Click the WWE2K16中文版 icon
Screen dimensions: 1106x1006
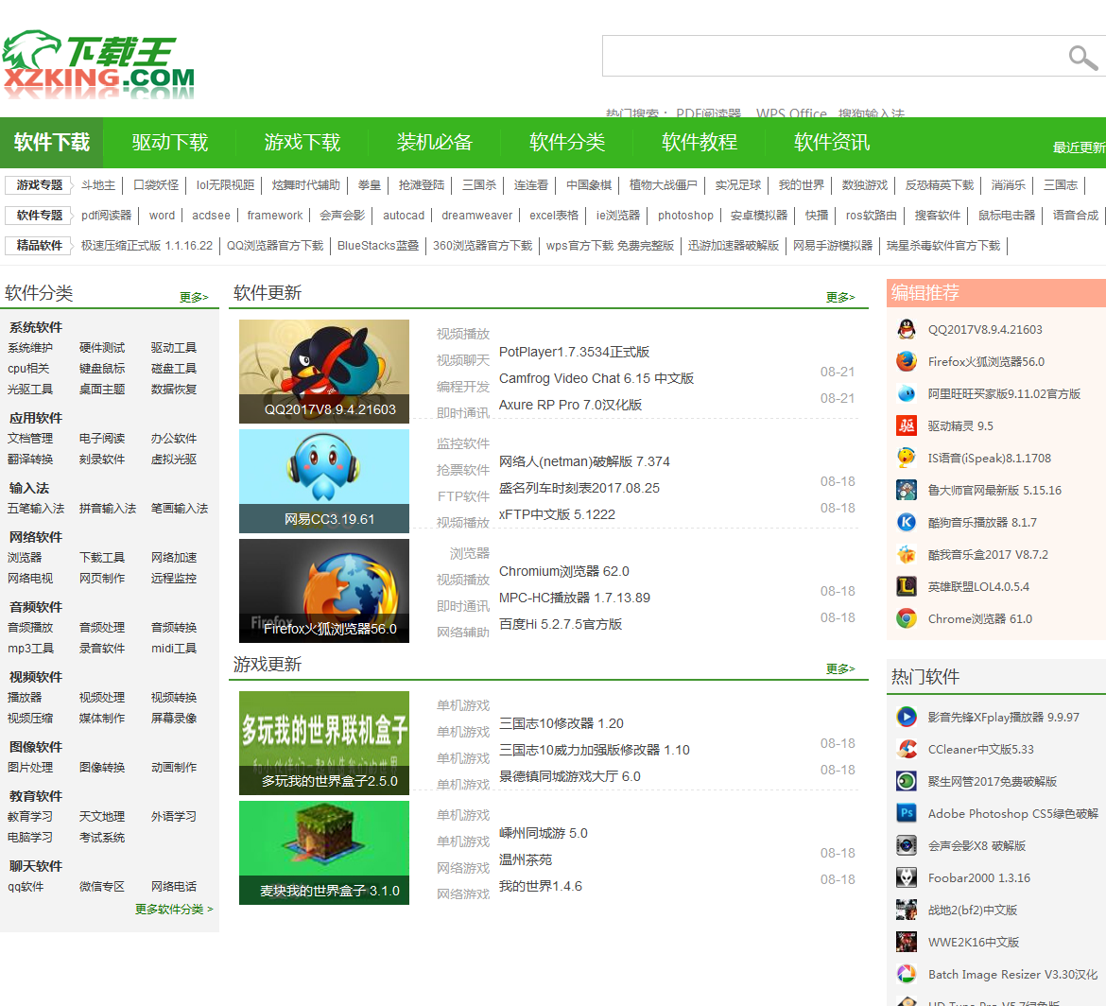pyautogui.click(x=907, y=943)
